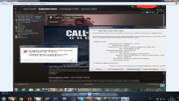Screen dimensions: 179x101
Task: Go back with Steam's back arrow
Action: [16, 9]
